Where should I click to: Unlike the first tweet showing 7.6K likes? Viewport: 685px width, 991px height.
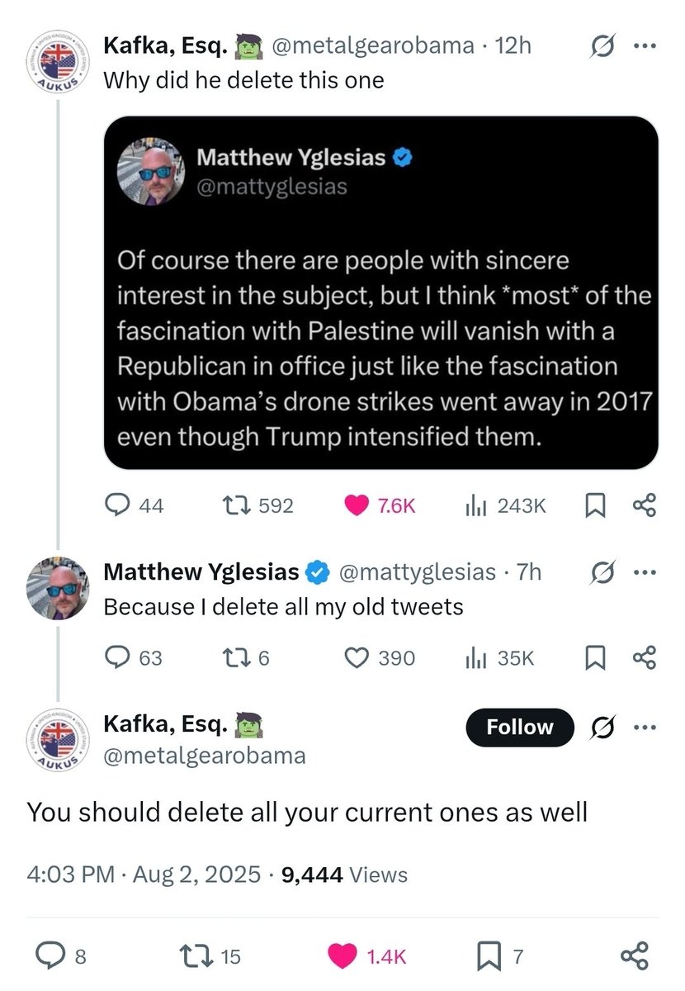pyautogui.click(x=357, y=505)
